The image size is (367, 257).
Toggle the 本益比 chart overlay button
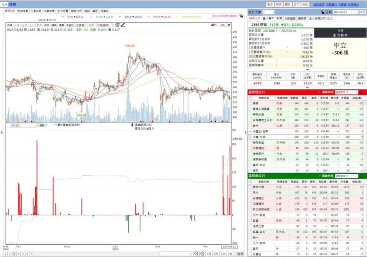(x=70, y=25)
